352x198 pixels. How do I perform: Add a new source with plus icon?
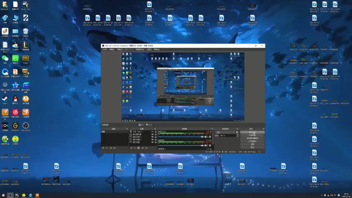tap(131, 148)
